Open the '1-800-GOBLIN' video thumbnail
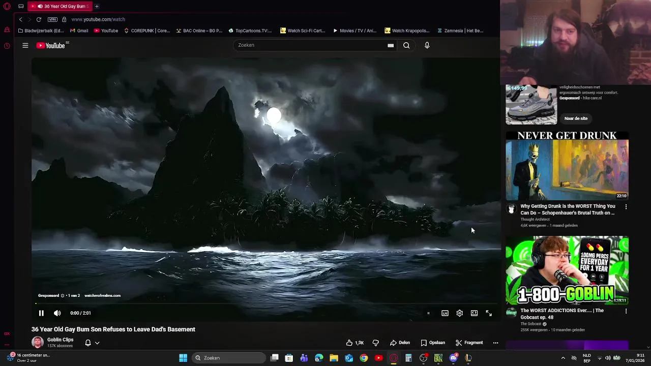 [567, 270]
